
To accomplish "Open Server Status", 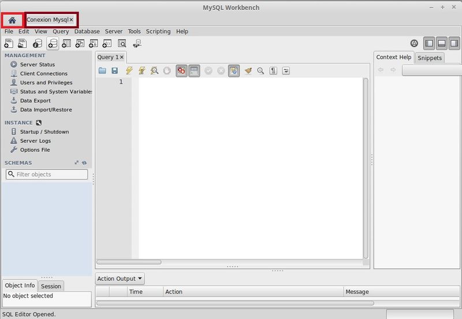I will [38, 64].
